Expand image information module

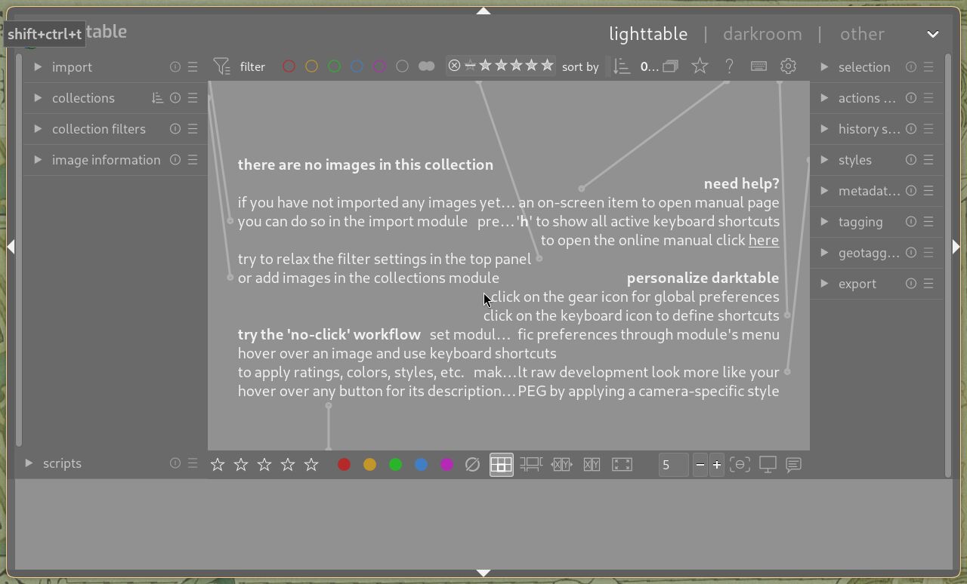click(38, 160)
